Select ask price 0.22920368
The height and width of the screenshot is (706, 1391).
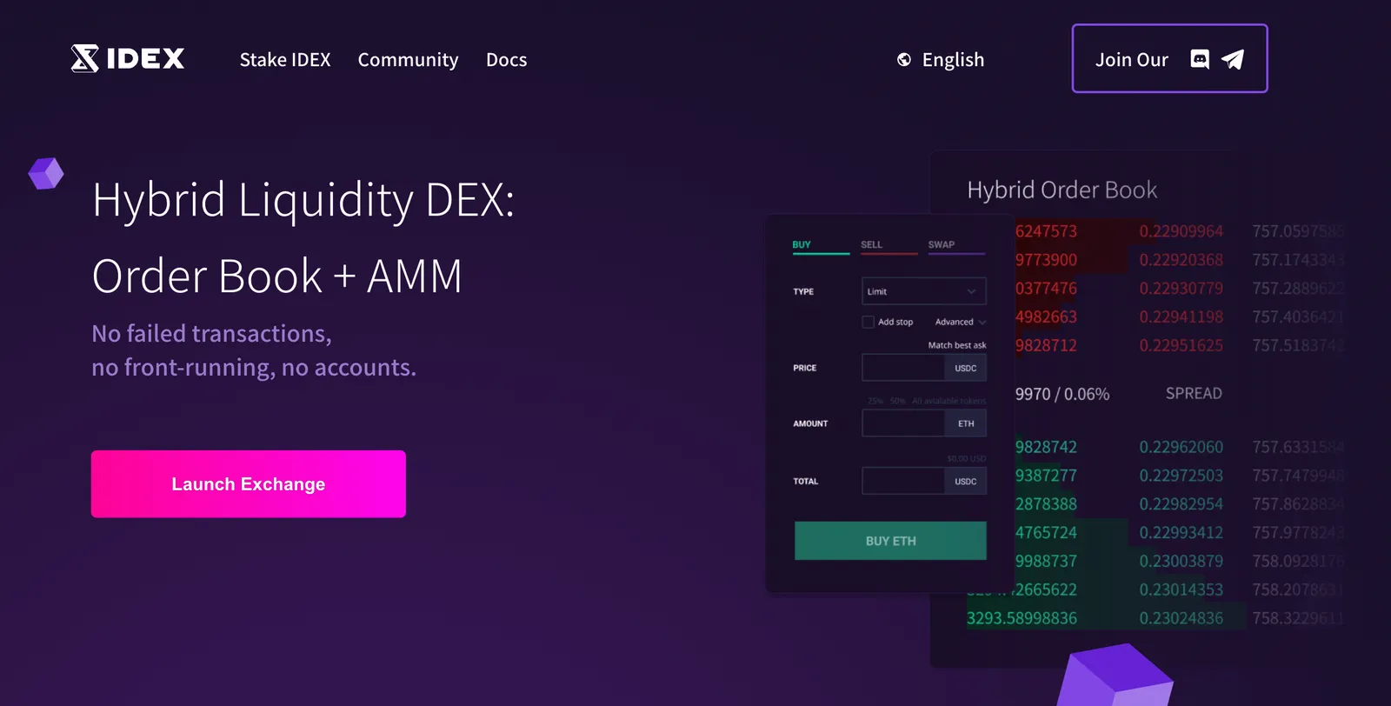point(1181,260)
